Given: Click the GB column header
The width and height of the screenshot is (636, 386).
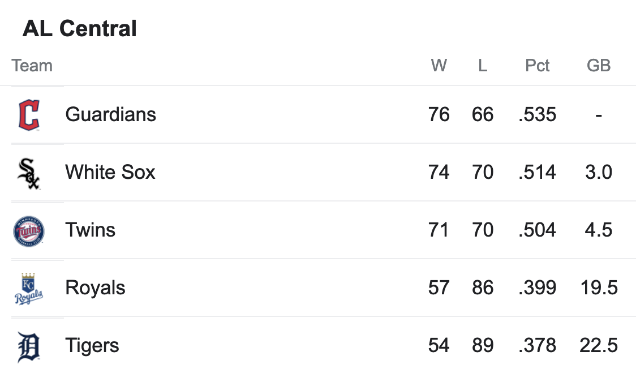Looking at the screenshot, I should click(x=599, y=65).
